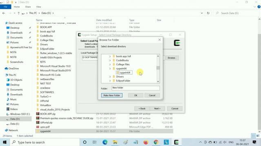Screen dimensions: 261x146
Task: Open the File menu in Explorer
Action: pos(5,7)
